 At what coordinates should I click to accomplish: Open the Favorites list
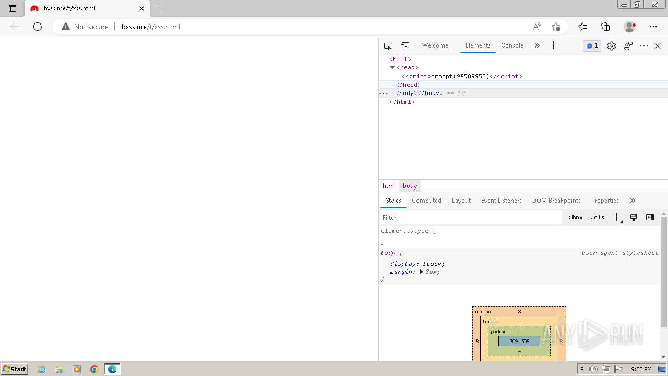[x=582, y=27]
